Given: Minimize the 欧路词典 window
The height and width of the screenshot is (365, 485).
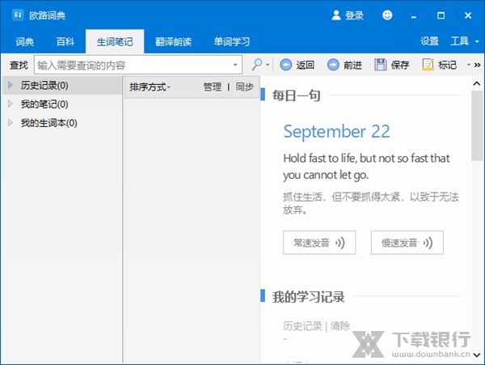Looking at the screenshot, I should tap(414, 16).
